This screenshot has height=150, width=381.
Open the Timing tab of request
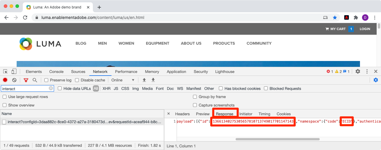tap(265, 114)
